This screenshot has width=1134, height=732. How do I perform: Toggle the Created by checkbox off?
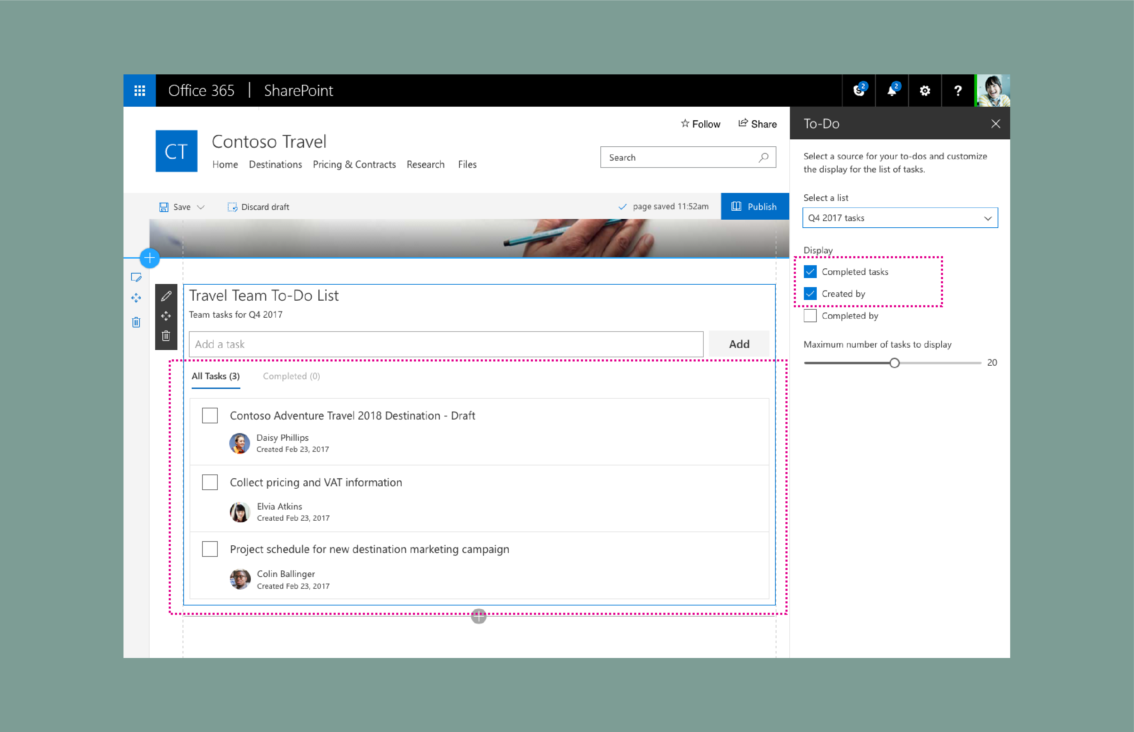[810, 293]
